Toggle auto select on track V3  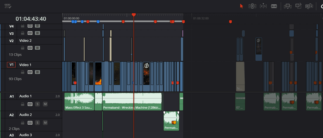[x=30, y=33]
